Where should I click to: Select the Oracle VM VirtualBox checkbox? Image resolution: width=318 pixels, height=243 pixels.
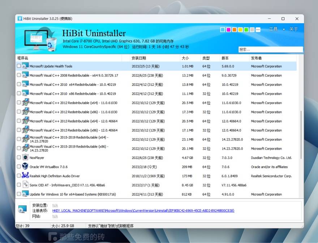pyautogui.click(x=19, y=167)
